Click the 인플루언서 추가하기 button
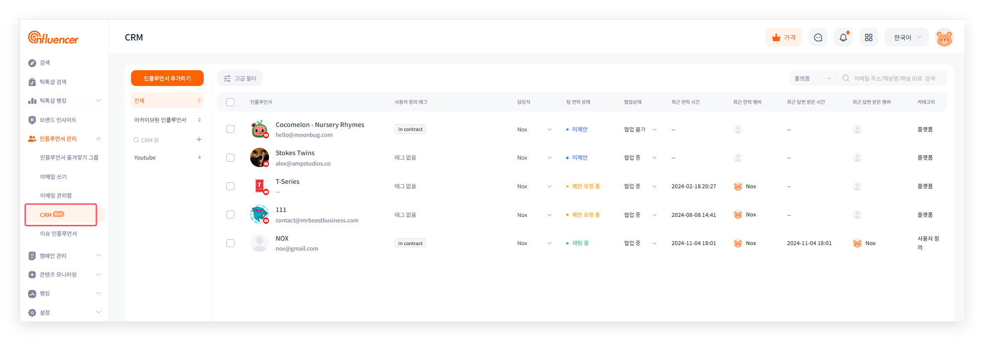 point(167,78)
